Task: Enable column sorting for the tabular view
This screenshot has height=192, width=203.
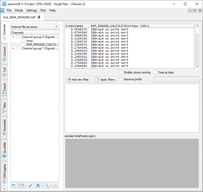Action: tap(121, 72)
